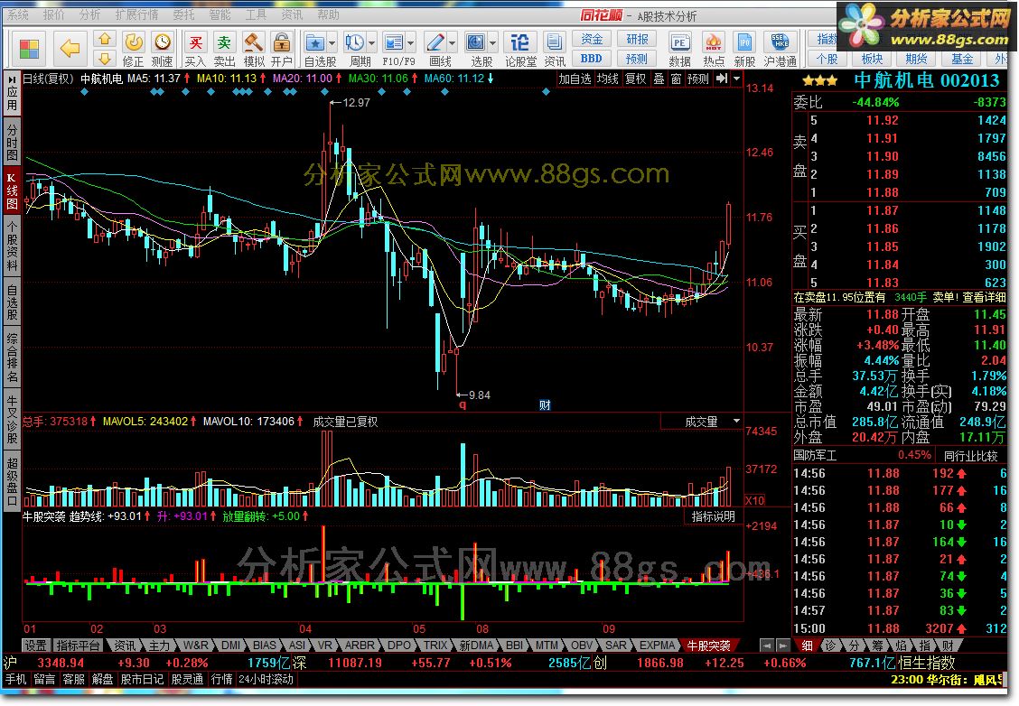Open the 买入 buy order icon
Screen dimensions: 1019x706
[x=195, y=50]
